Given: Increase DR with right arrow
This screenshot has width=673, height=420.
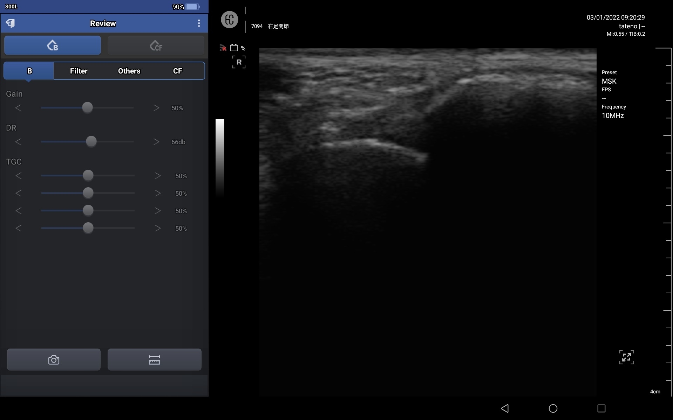Looking at the screenshot, I should pyautogui.click(x=156, y=142).
